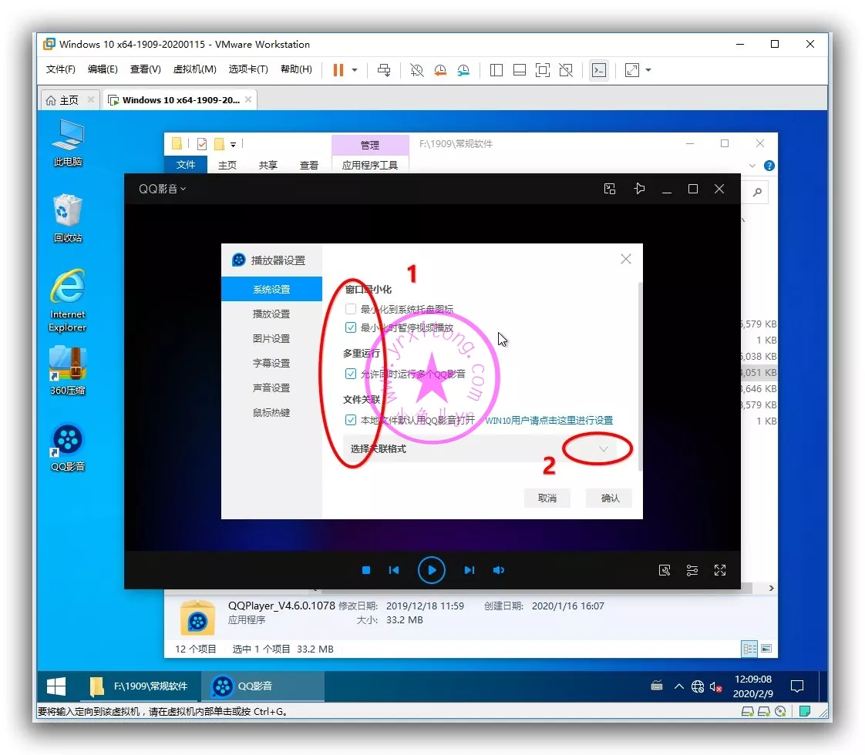This screenshot has height=755, width=865.
Task: Click the play button in QQ影音
Action: click(432, 570)
